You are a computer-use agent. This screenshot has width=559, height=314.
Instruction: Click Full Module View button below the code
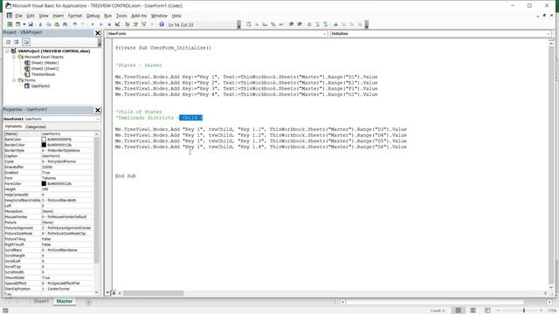114,293
